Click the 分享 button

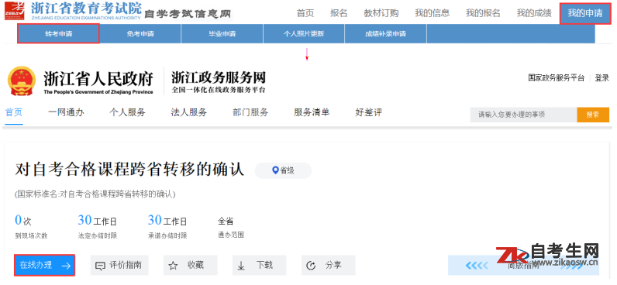[x=328, y=266]
